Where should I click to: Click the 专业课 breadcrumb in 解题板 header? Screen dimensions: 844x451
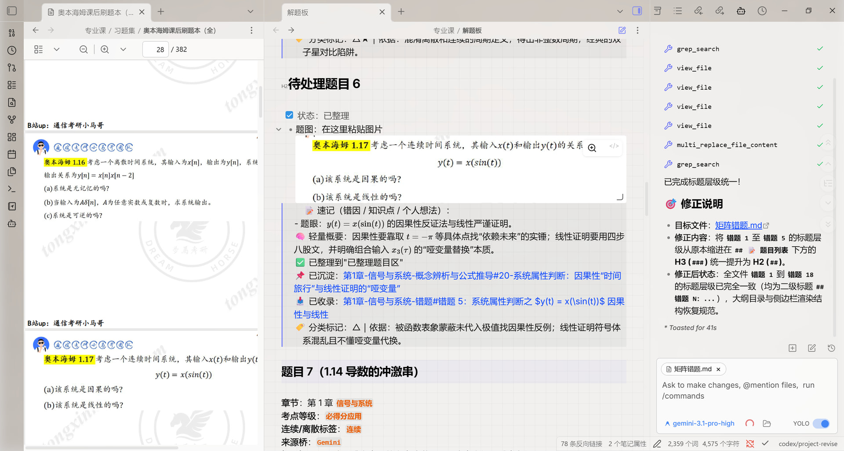444,30
